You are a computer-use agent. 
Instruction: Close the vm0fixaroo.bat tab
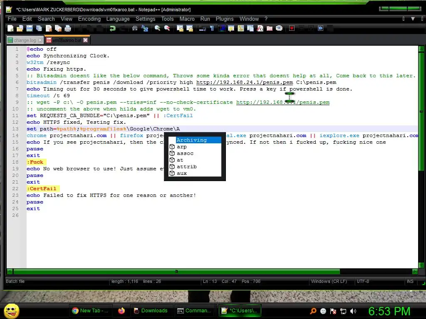86,40
